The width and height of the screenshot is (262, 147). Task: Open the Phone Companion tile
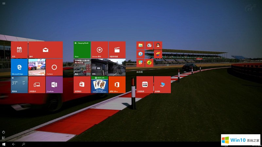tap(37, 85)
